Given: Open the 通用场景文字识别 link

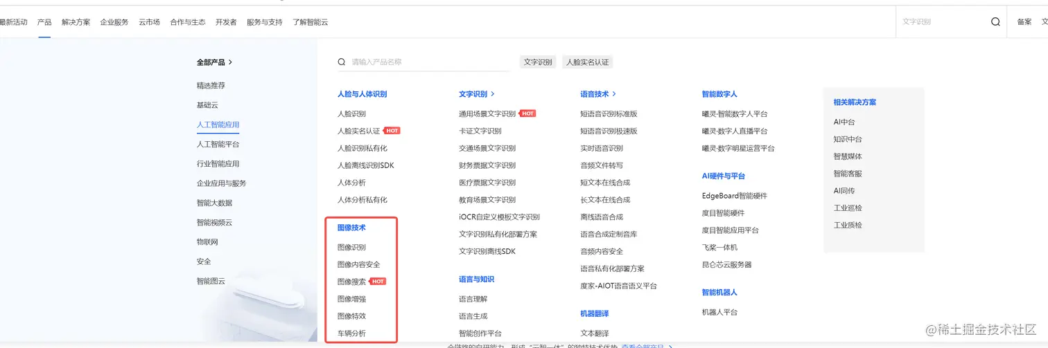Looking at the screenshot, I should (x=487, y=114).
